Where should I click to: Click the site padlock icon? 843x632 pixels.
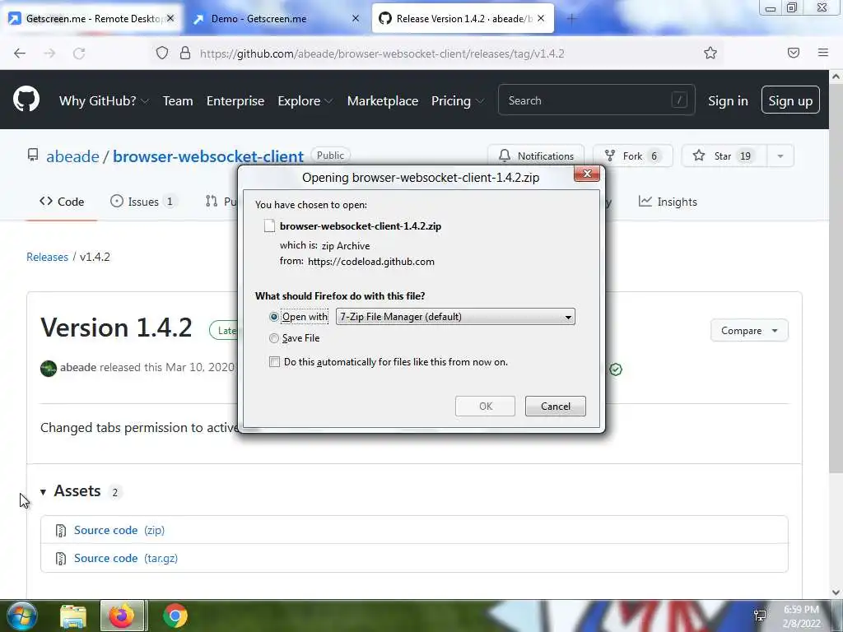(185, 53)
